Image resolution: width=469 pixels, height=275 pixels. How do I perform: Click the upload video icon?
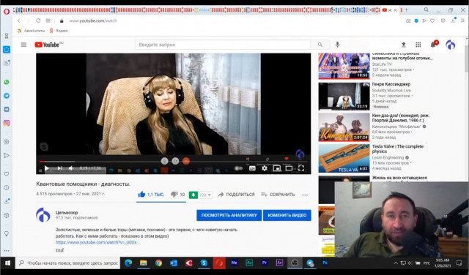coord(404,45)
